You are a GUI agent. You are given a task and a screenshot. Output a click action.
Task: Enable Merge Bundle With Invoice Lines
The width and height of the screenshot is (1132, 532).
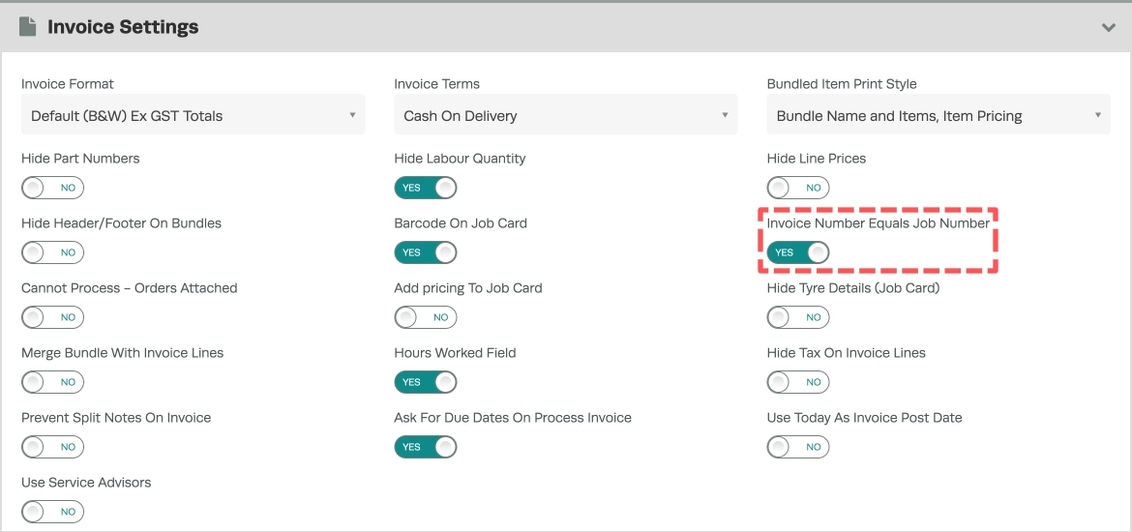(x=52, y=382)
